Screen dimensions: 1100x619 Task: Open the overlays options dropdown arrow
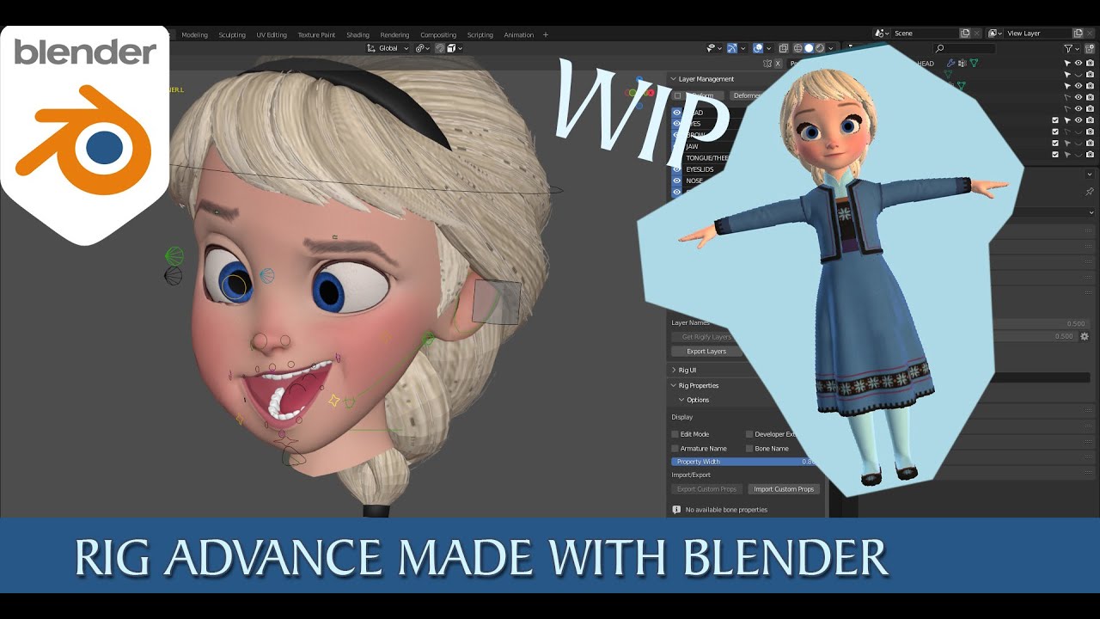768,48
